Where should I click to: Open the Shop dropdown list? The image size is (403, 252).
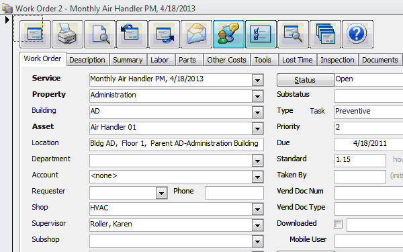257,209
